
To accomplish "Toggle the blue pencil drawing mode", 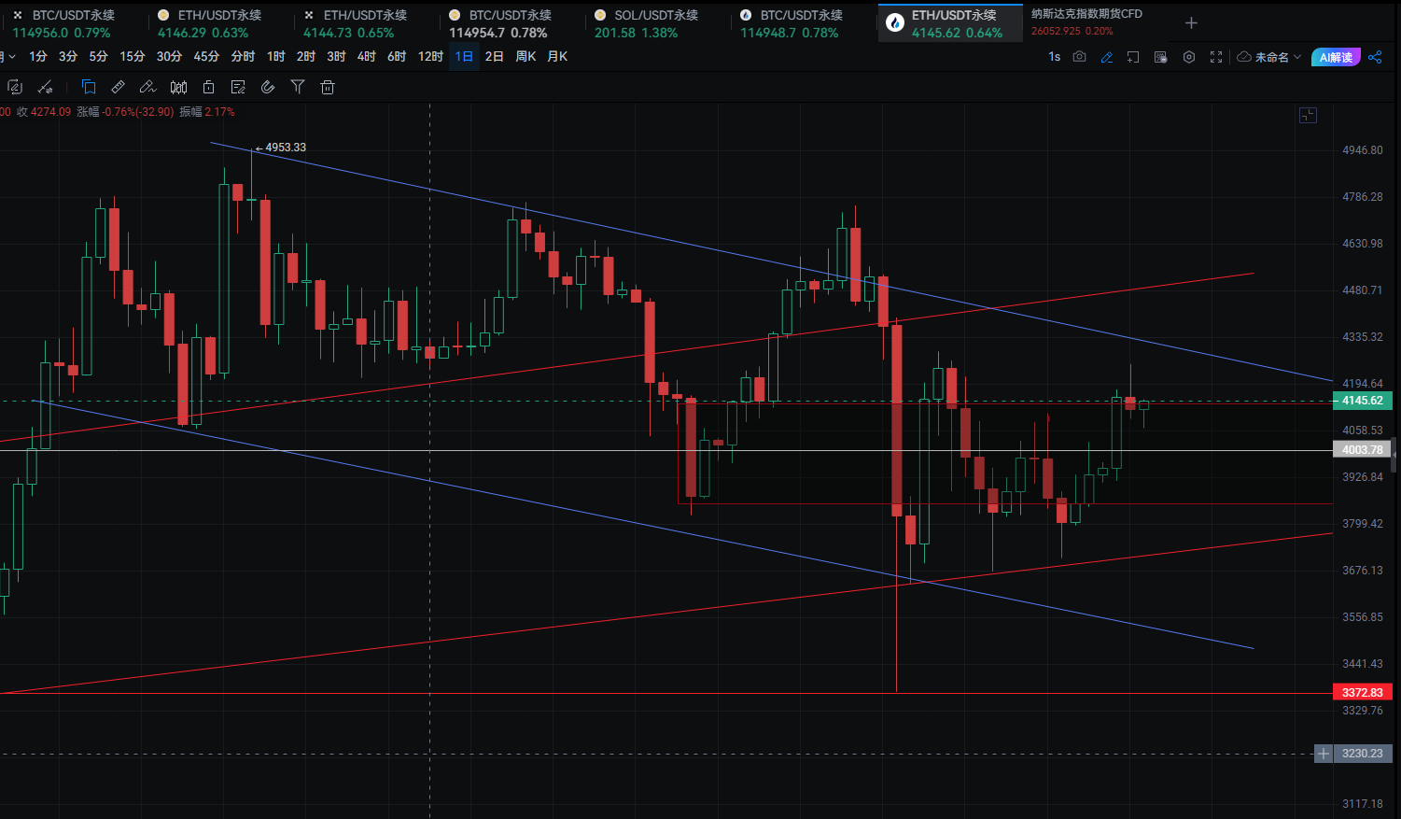I will coord(1106,57).
